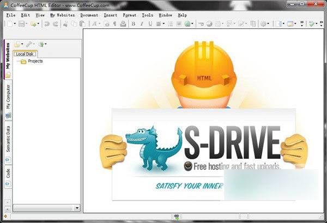327x223 pixels.
Task: Open the Format menu
Action: [130, 15]
